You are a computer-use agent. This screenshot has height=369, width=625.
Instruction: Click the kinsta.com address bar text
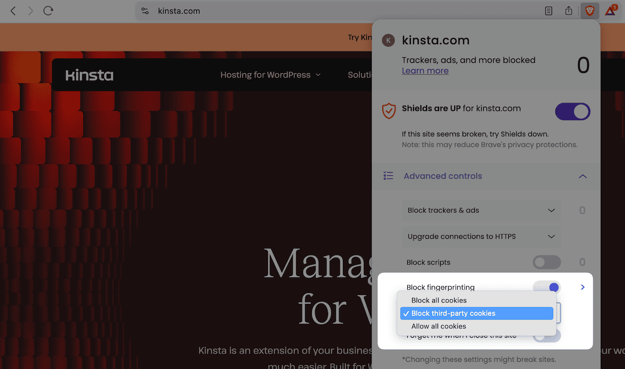[179, 11]
